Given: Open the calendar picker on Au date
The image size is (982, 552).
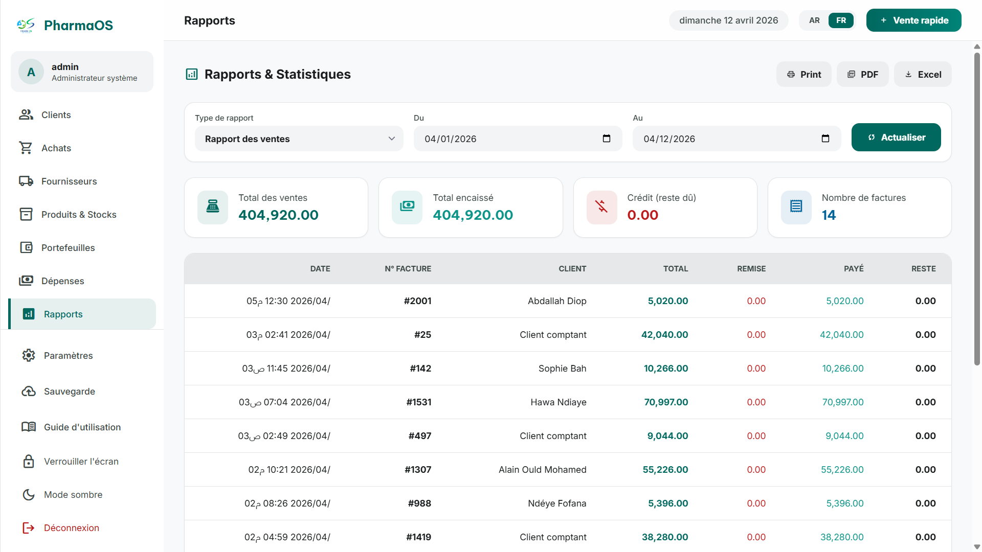Looking at the screenshot, I should click(x=825, y=139).
